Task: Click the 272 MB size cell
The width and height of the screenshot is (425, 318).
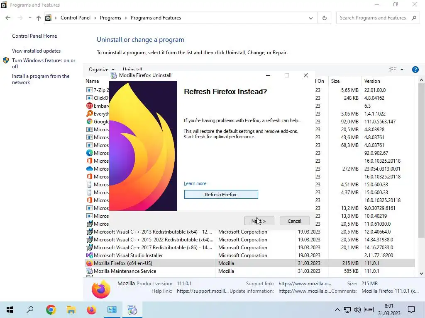Action: point(350,169)
